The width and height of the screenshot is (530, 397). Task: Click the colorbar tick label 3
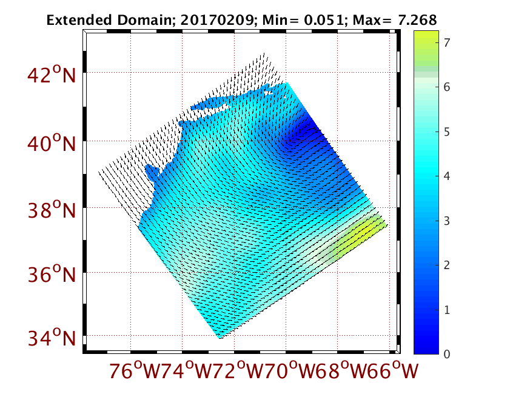point(447,221)
